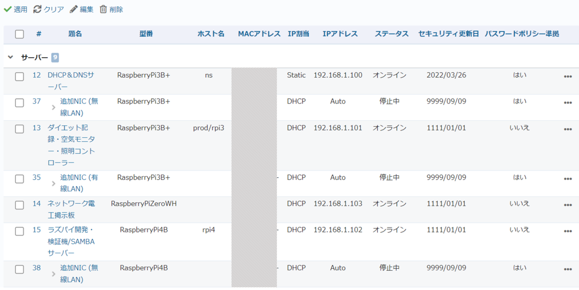The height and width of the screenshot is (290, 579).
Task: Check the box for row 38
Action: [x=19, y=269]
